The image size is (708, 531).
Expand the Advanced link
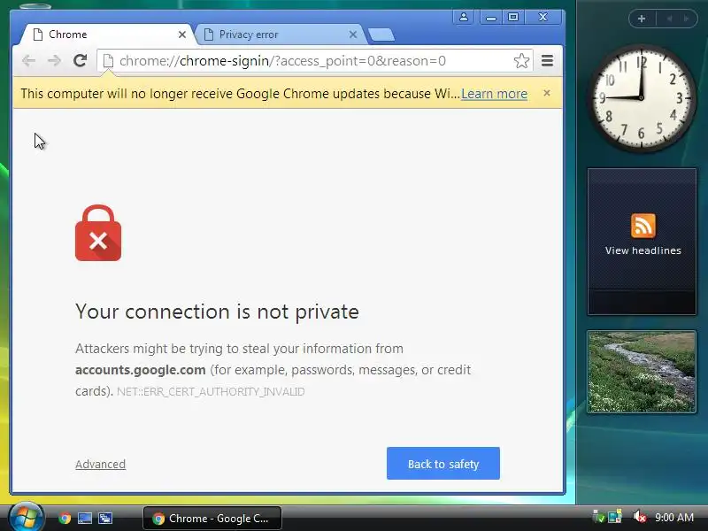tap(100, 464)
